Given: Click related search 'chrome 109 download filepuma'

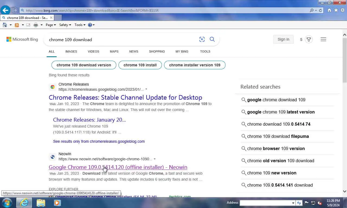Looking at the screenshot, I should click(x=278, y=136).
